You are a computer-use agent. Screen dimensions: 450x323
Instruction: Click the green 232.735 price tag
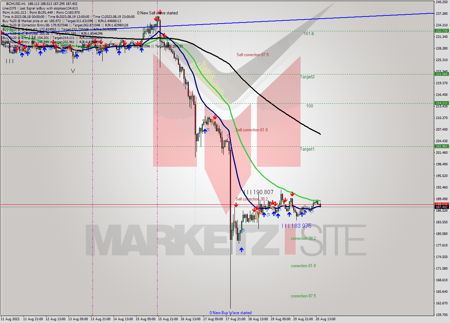click(x=442, y=31)
